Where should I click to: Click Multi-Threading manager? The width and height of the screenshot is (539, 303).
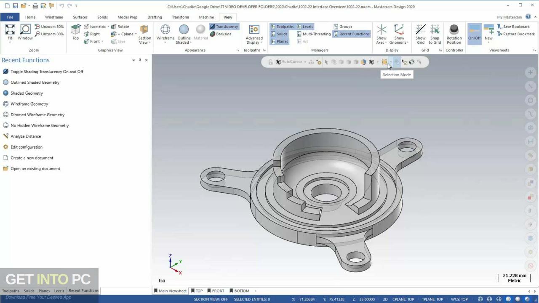pos(313,34)
